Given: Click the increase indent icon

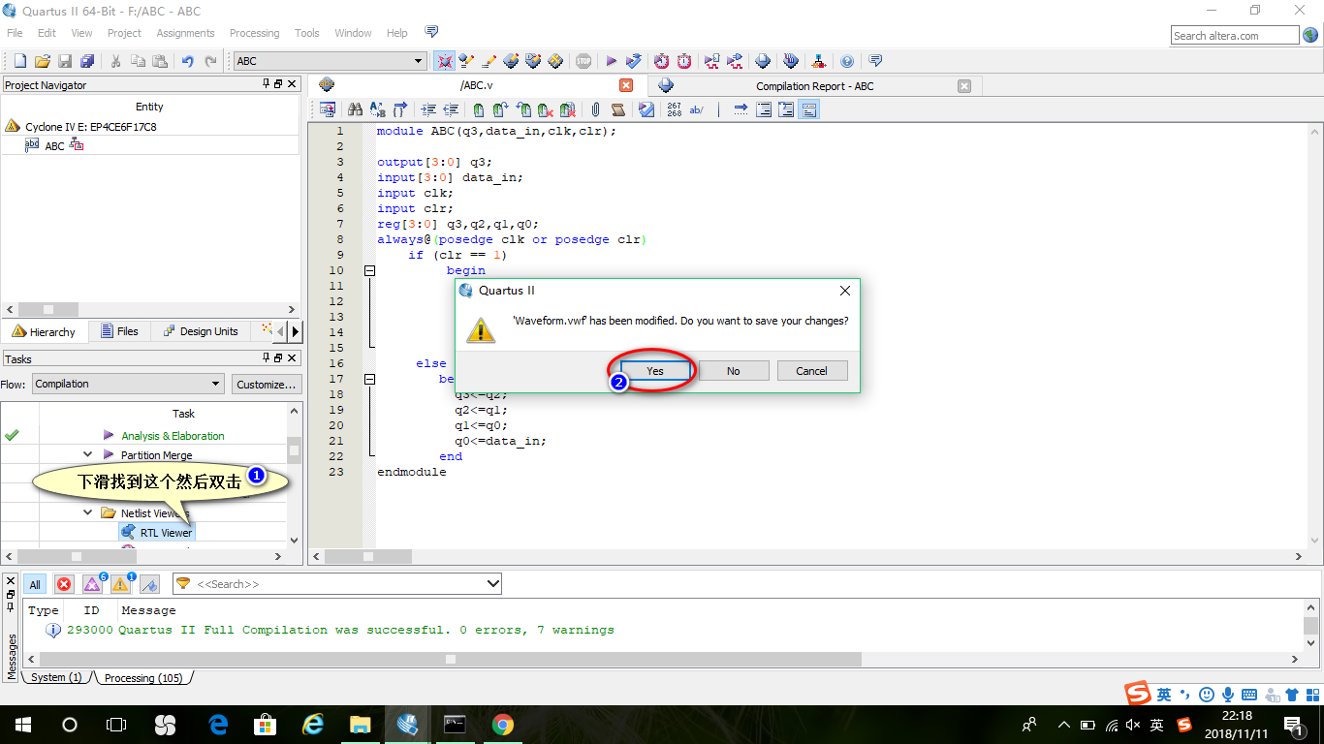Looking at the screenshot, I should pyautogui.click(x=428, y=110).
